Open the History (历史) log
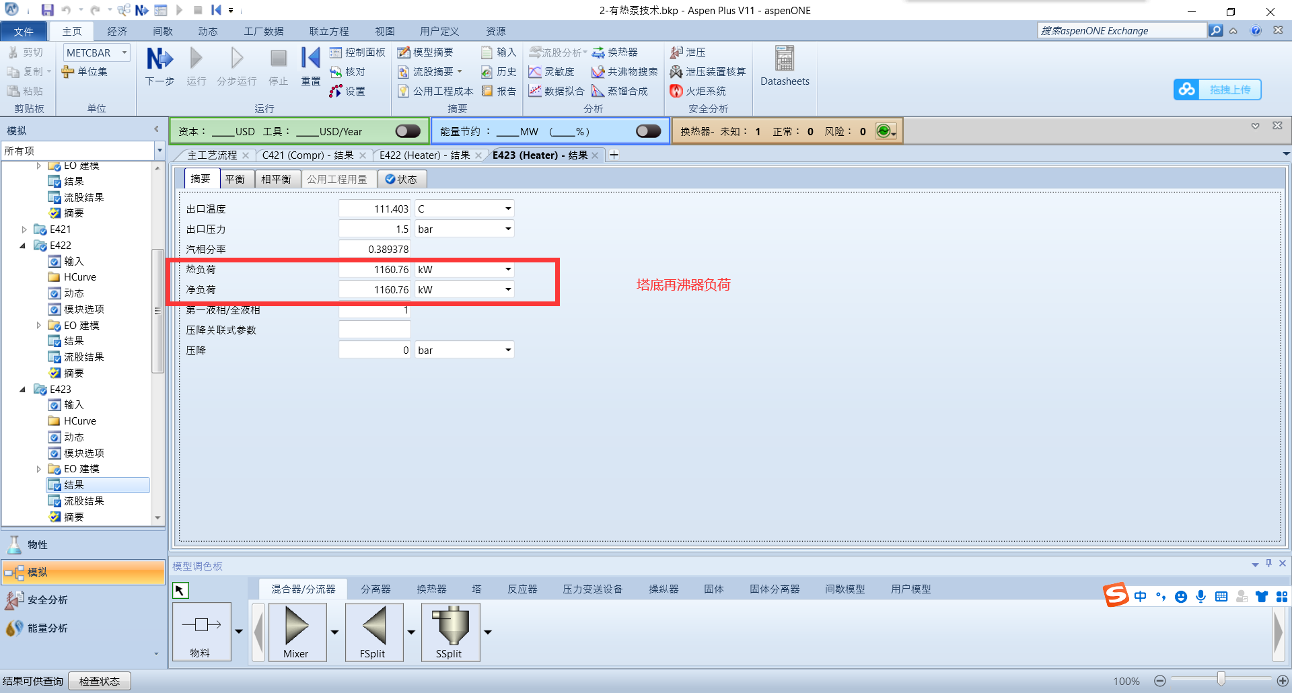 pos(499,72)
